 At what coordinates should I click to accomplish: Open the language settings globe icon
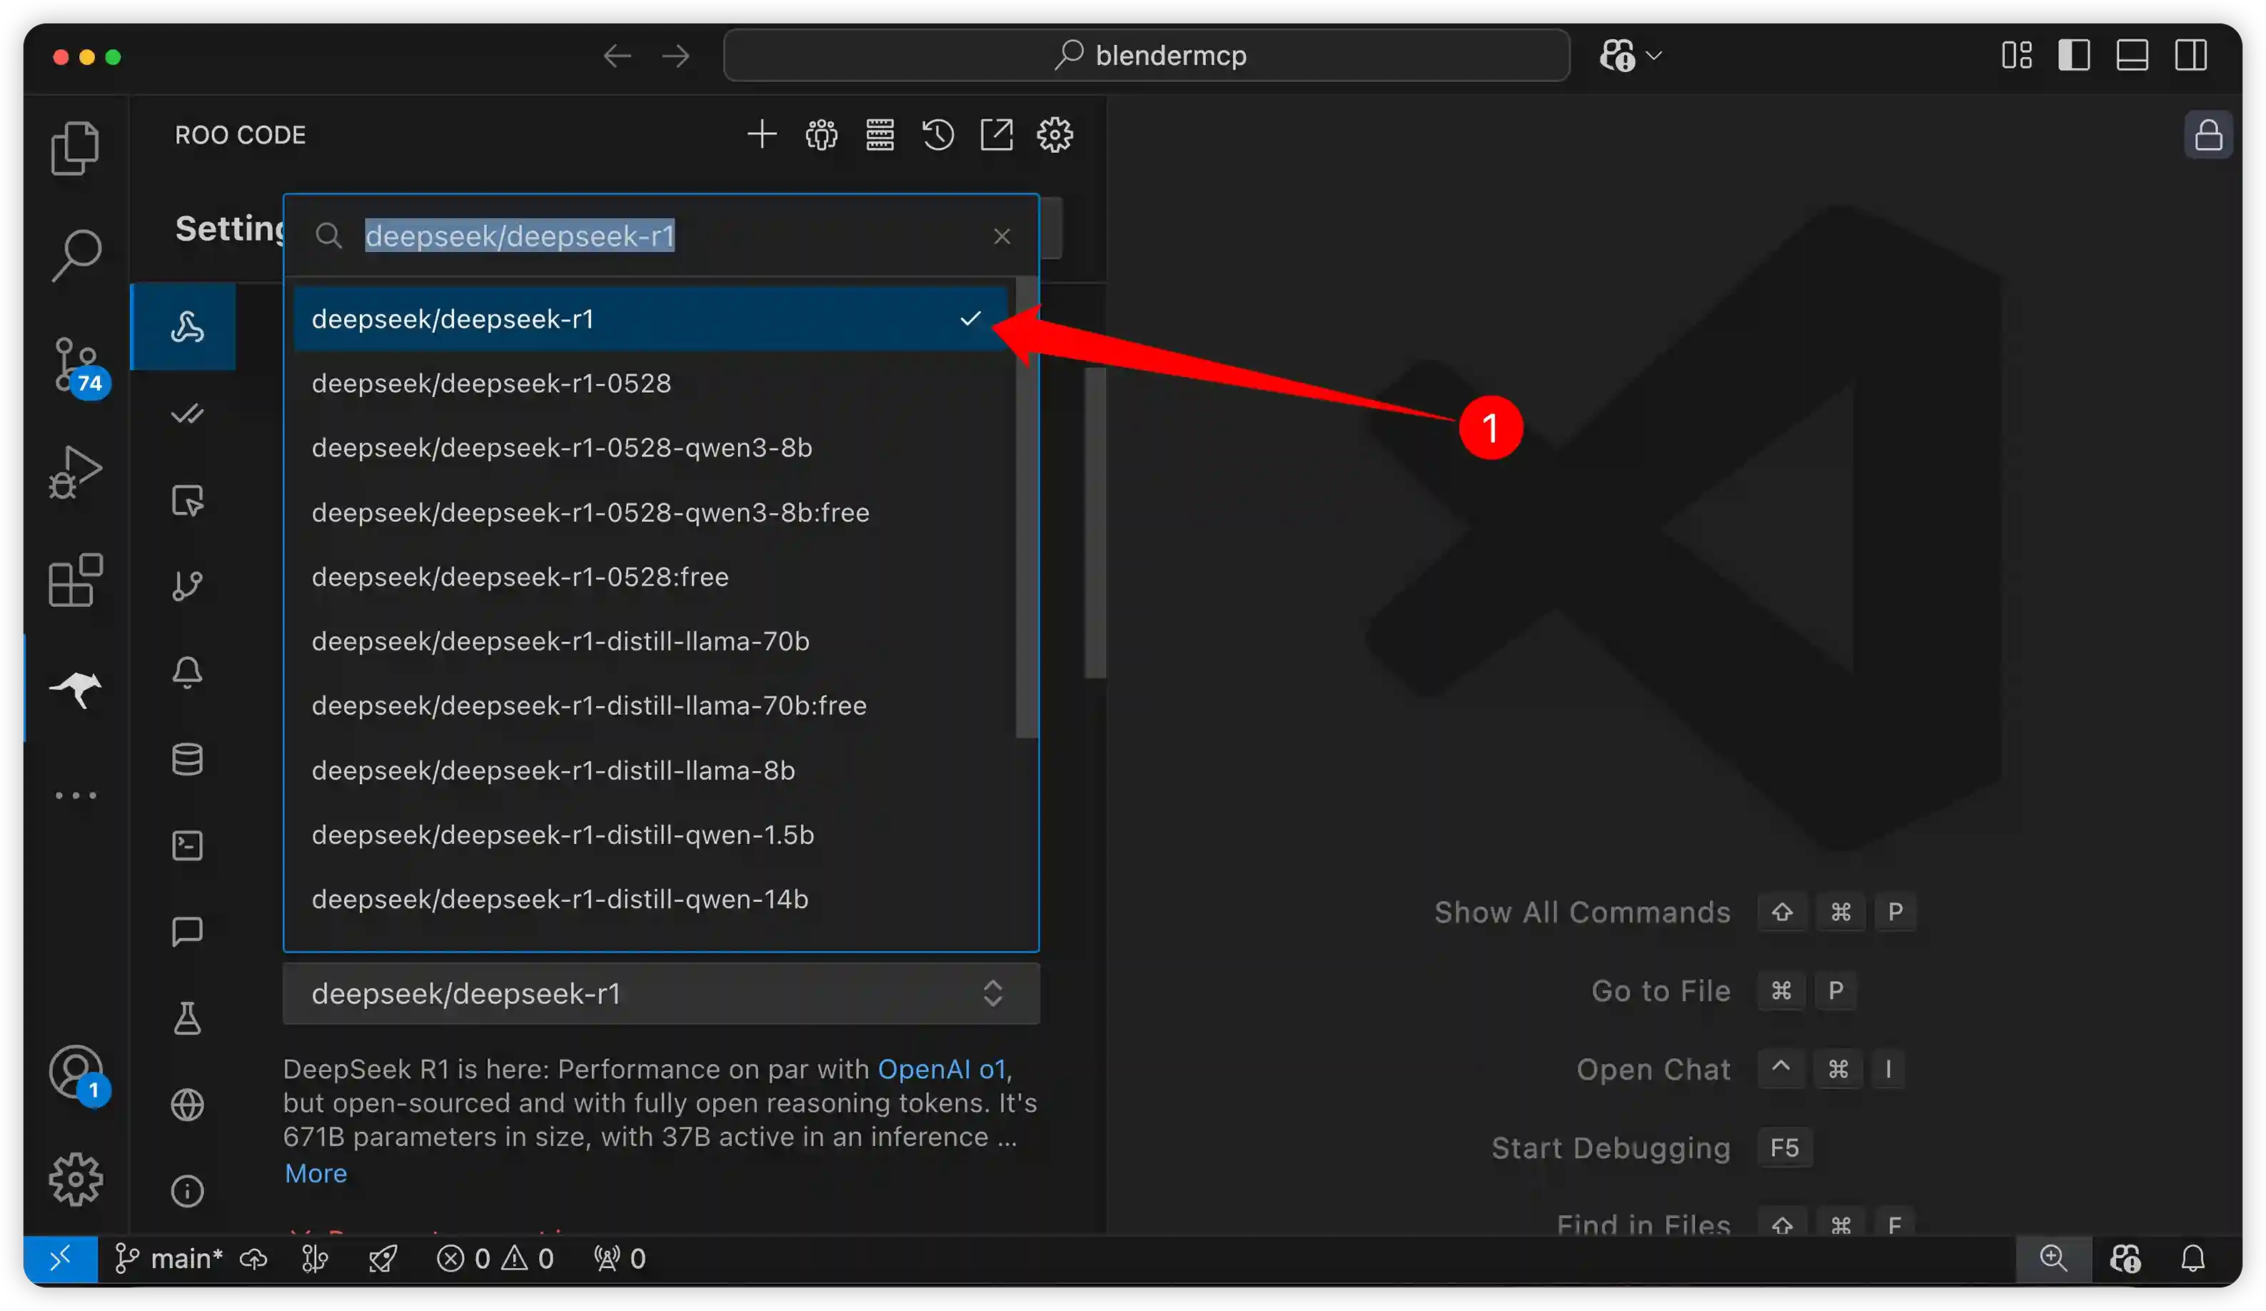[186, 1104]
